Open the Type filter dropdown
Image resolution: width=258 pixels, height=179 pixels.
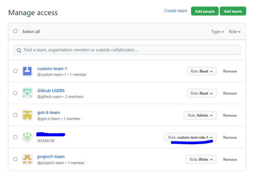tap(217, 31)
